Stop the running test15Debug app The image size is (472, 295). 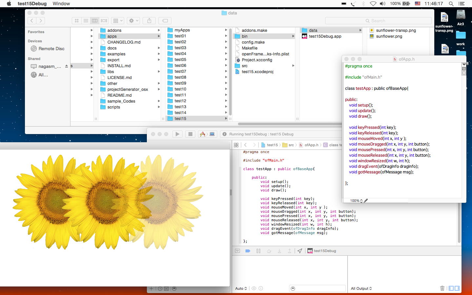(x=190, y=134)
